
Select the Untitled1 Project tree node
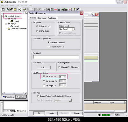pyautogui.click(x=14, y=16)
